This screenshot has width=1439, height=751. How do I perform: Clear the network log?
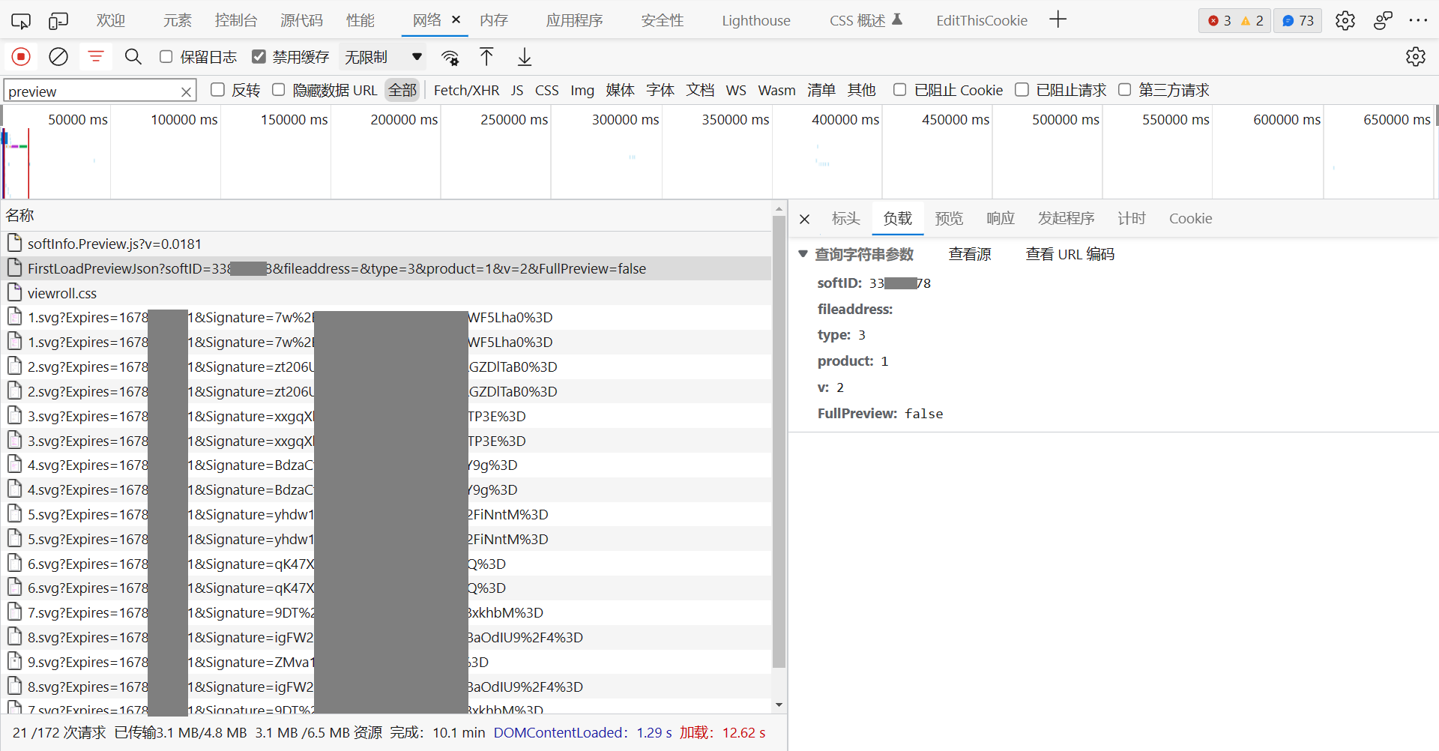pos(58,57)
